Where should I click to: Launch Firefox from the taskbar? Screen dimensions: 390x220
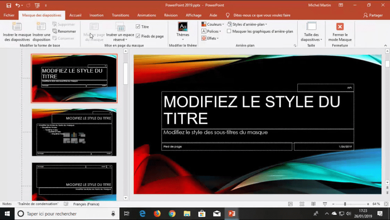pyautogui.click(x=157, y=213)
